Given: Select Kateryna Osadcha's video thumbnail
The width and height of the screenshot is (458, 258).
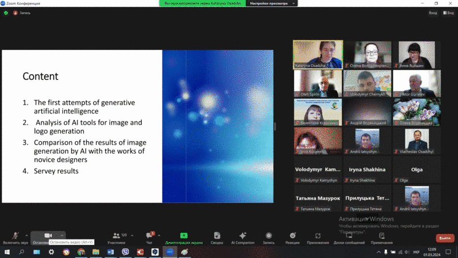Looking at the screenshot, I should click(x=318, y=54).
